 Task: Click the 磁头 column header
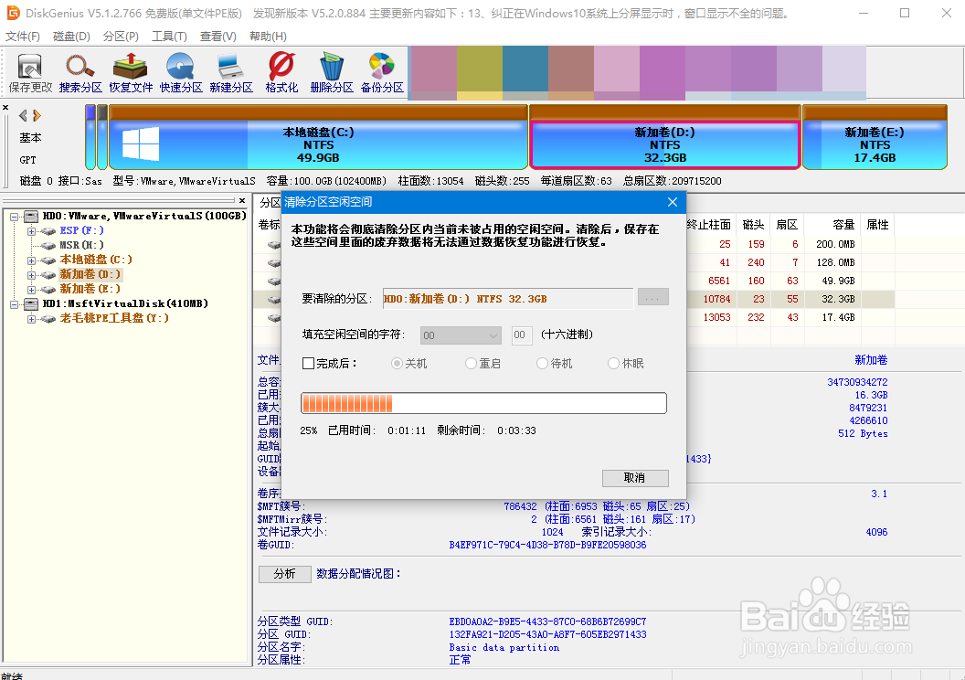[753, 225]
